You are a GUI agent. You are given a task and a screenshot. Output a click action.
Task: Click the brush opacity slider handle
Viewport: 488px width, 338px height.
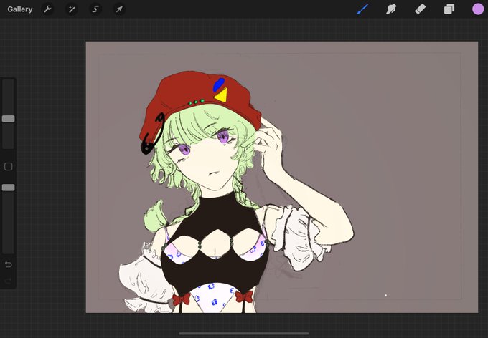[x=9, y=188]
